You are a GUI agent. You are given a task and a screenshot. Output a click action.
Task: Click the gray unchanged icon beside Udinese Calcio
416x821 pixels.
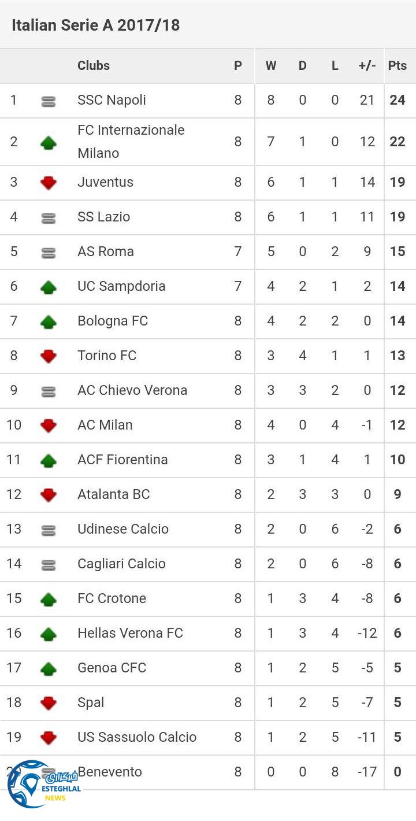pyautogui.click(x=49, y=530)
